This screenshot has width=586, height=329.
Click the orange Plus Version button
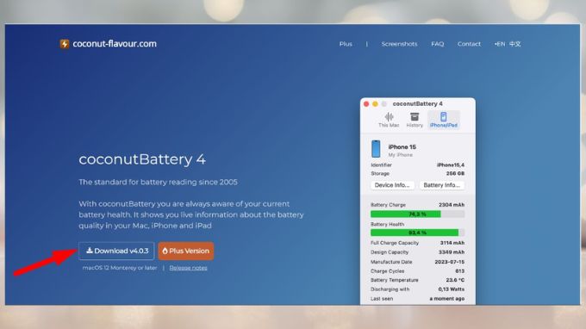click(x=186, y=251)
